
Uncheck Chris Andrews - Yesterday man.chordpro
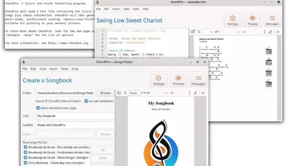(x=26, y=163)
